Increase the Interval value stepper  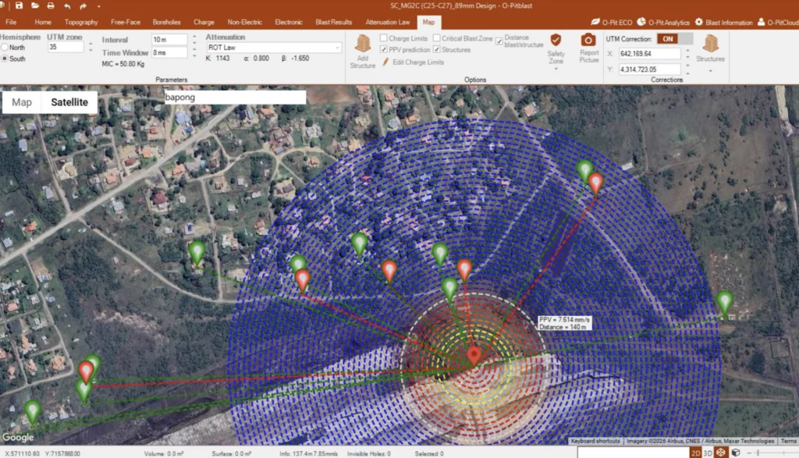[194, 36]
